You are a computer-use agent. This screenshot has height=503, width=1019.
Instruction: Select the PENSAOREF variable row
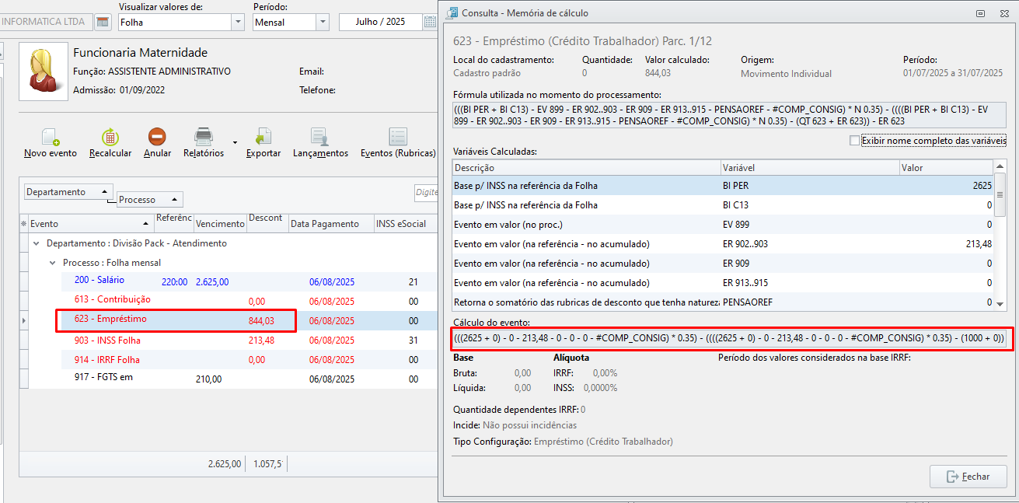[723, 302]
